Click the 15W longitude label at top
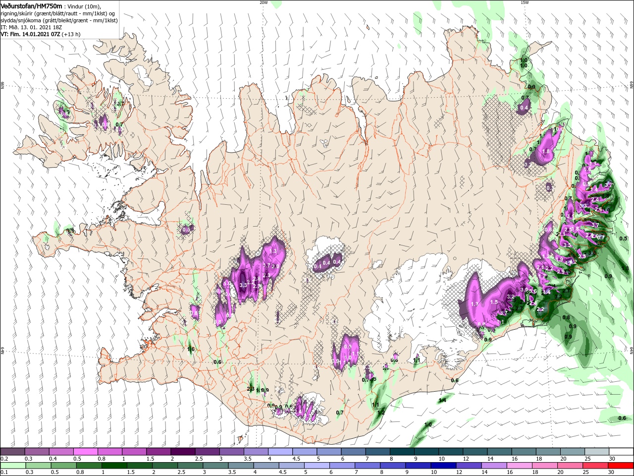This screenshot has height=476, width=634. (x=525, y=2)
